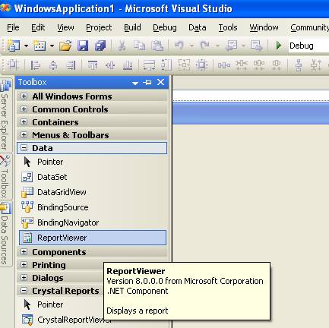This screenshot has height=328, width=329.
Task: Click the Save floppy disk icon
Action: (83, 46)
